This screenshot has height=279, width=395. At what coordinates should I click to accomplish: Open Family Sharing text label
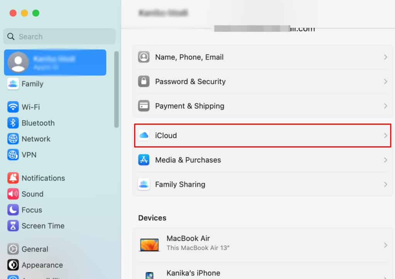point(180,184)
